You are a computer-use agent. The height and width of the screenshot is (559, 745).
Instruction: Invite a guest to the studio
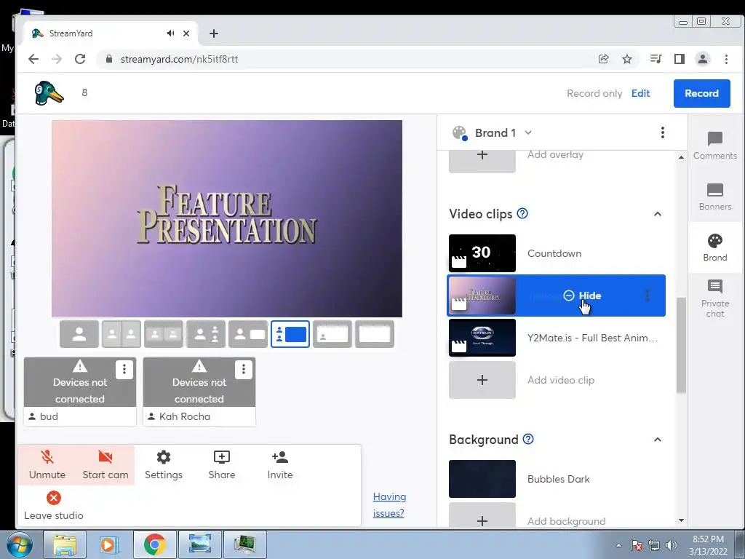tap(280, 465)
